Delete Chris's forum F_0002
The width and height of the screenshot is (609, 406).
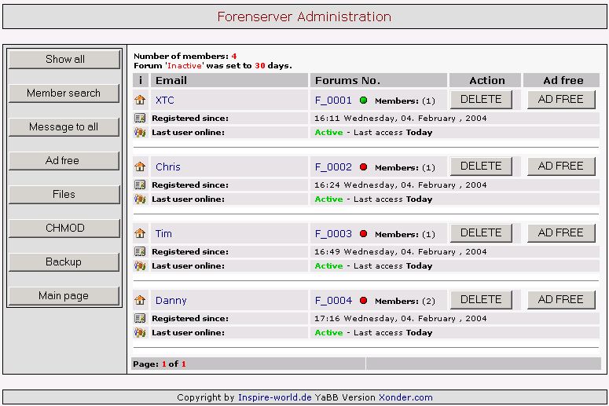click(481, 166)
